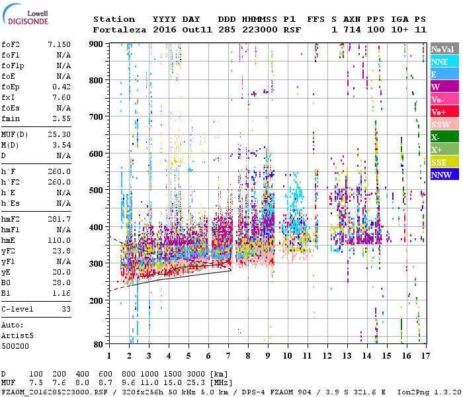Click the FZA0M_2016285223000.RSF file name
This screenshot has height=397, width=463.
(54, 392)
